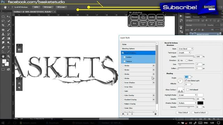The width and height of the screenshot is (223, 125).
Task: Select the Zoom tool in toolbox
Action: [8, 56]
